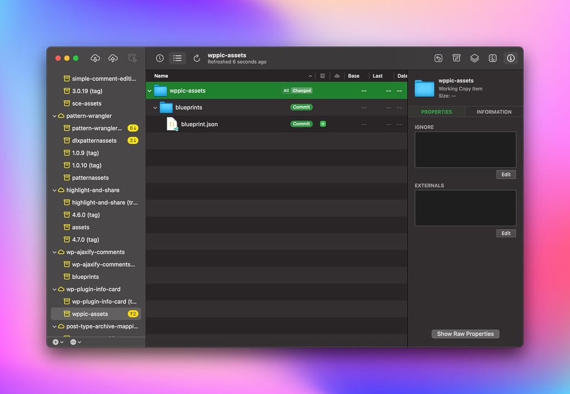570x394 pixels.
Task: Click the blueprint.json file icon
Action: coord(172,124)
